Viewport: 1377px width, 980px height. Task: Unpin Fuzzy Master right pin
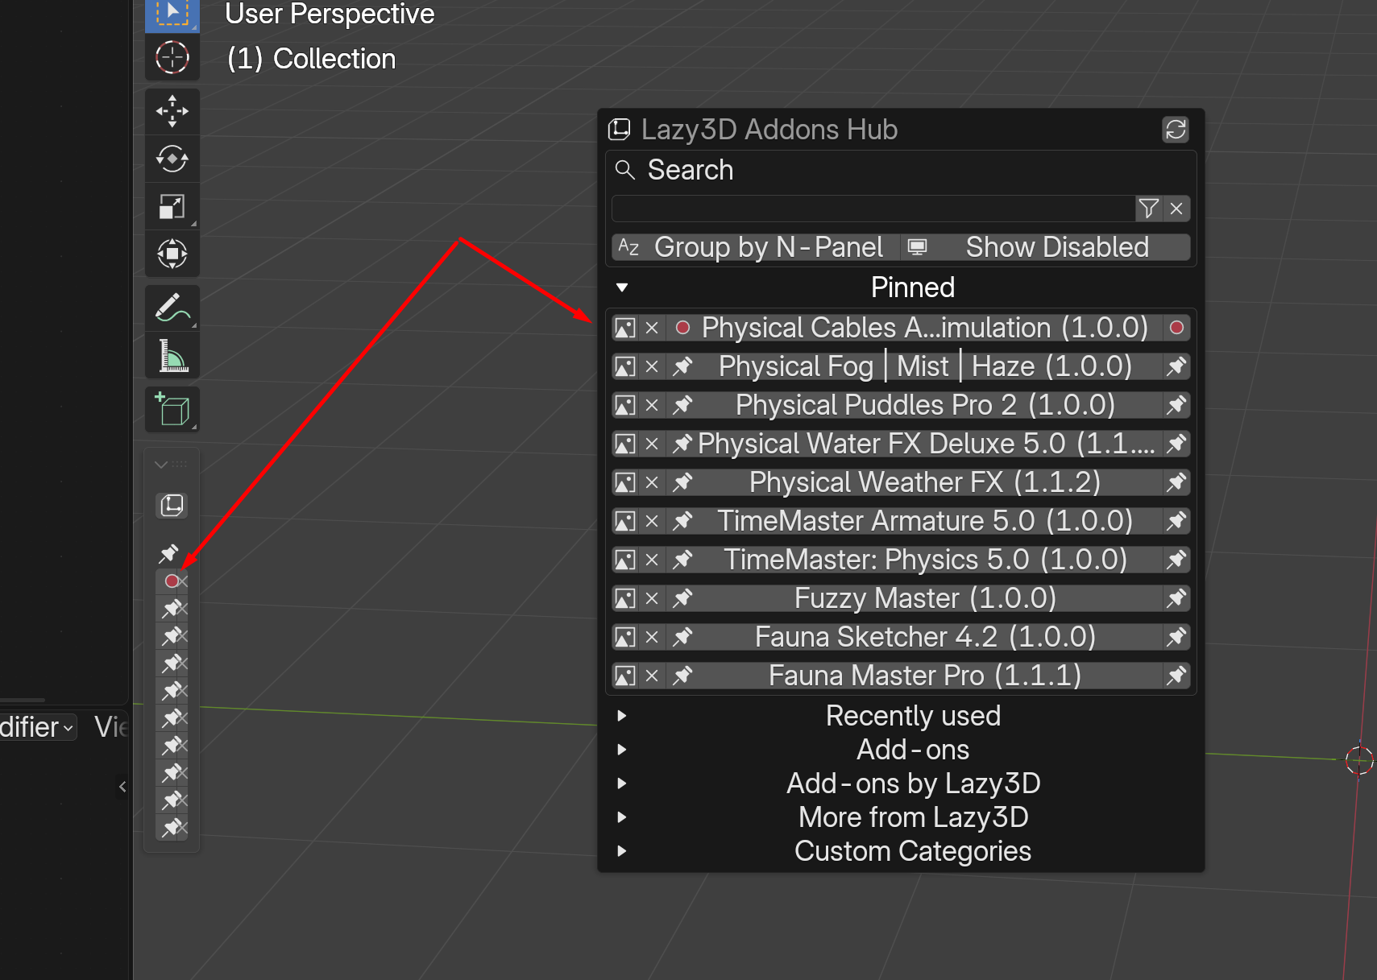click(x=1176, y=598)
